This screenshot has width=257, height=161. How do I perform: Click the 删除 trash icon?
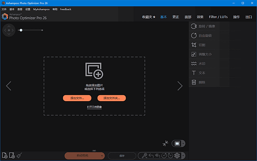[x=194, y=82]
